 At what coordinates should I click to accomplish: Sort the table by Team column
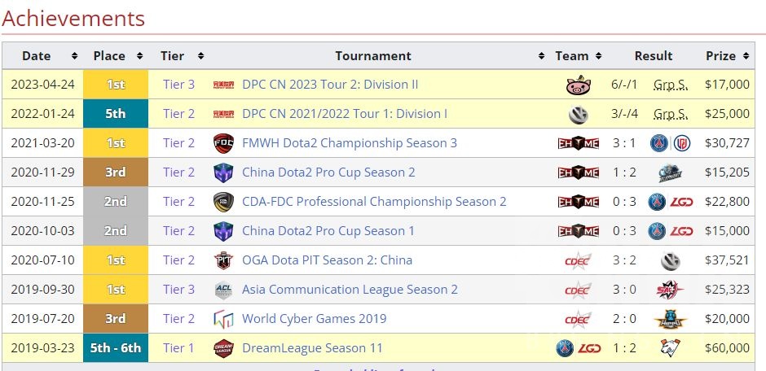pos(600,56)
